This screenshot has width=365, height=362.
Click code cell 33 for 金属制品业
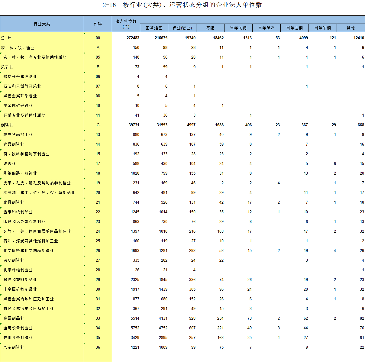point(98,318)
